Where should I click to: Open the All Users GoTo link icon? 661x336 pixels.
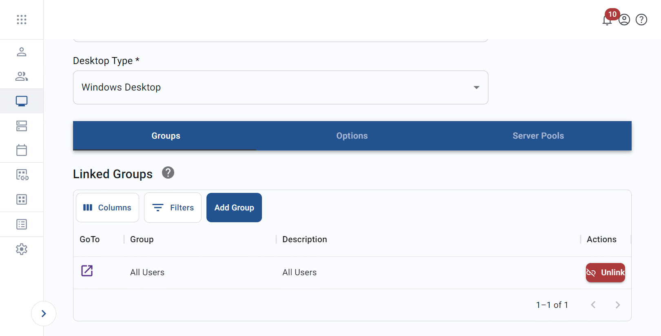(x=87, y=271)
